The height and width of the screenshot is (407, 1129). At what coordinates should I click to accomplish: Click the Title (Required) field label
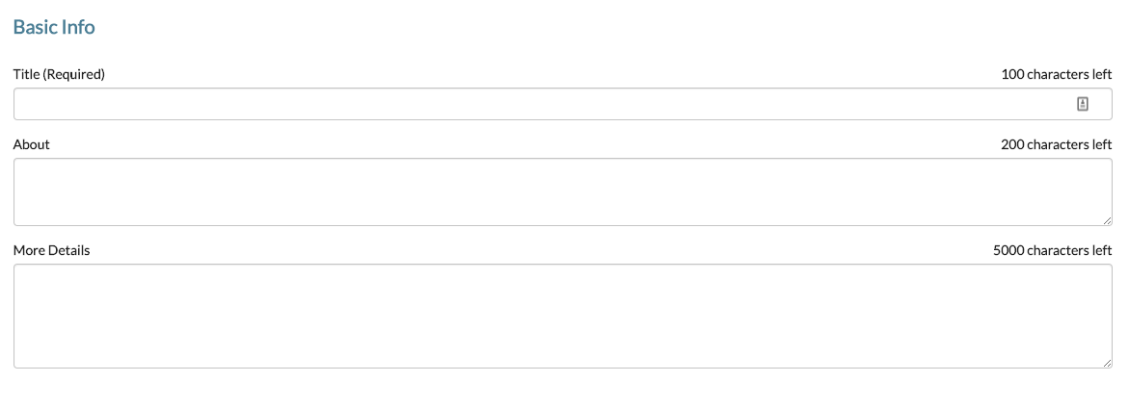click(x=59, y=74)
